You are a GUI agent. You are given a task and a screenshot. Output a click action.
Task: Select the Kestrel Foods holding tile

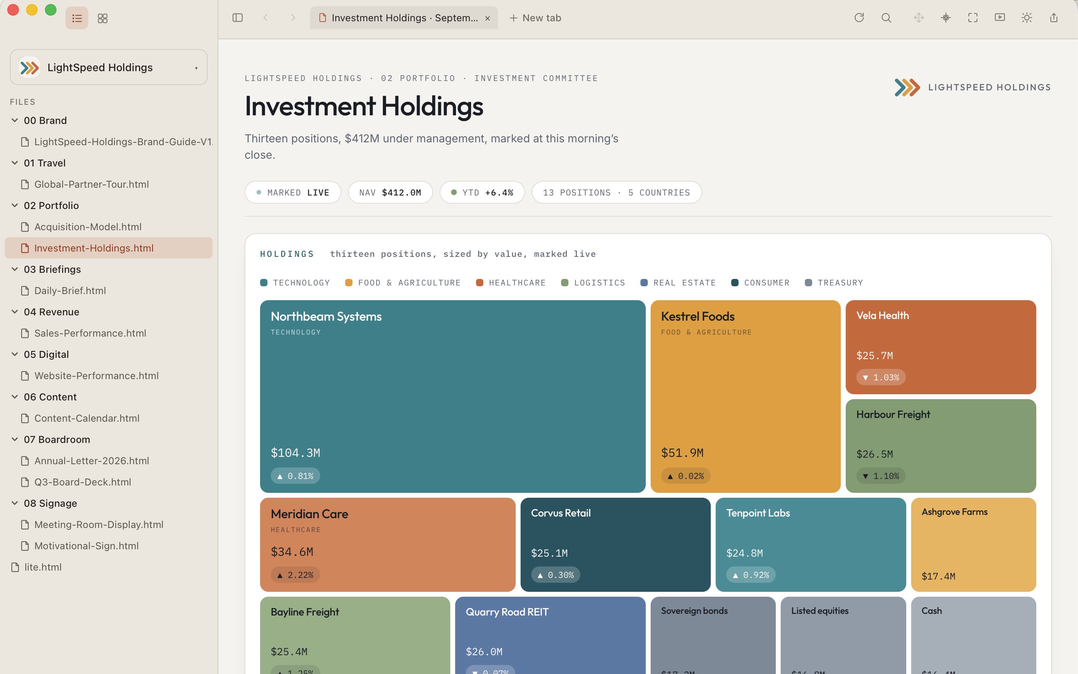[x=746, y=396]
